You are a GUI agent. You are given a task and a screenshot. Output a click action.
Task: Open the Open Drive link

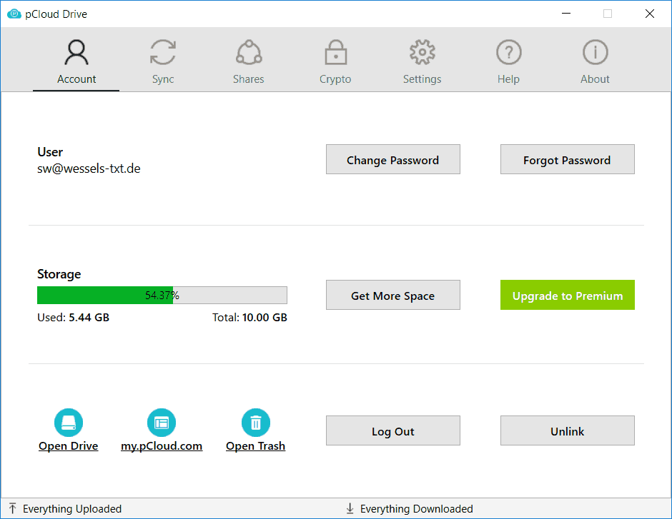tap(69, 446)
